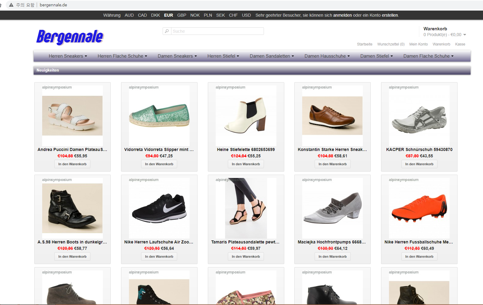
Task: Click the Heine Stiefelette 6802653699 title
Action: click(x=246, y=149)
